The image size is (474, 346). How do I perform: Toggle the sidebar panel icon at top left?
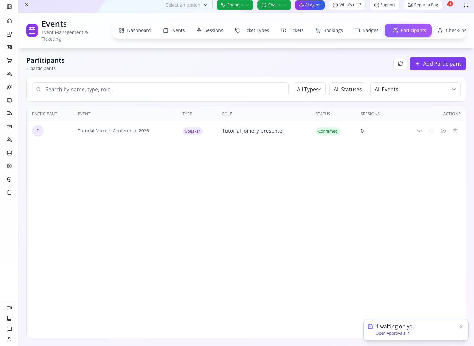9,7
